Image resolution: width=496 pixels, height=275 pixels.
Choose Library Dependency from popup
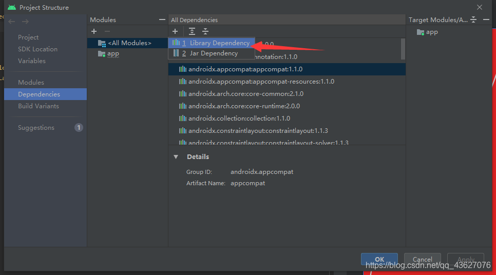pos(212,43)
